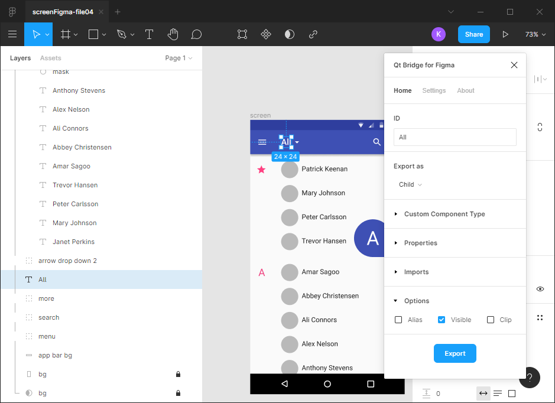Select the Text tool
The image size is (555, 403).
(x=149, y=34)
